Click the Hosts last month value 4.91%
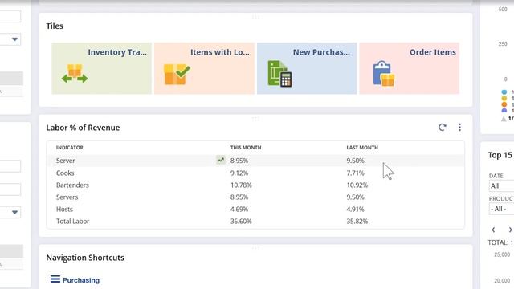Image resolution: width=514 pixels, height=289 pixels. [x=355, y=209]
